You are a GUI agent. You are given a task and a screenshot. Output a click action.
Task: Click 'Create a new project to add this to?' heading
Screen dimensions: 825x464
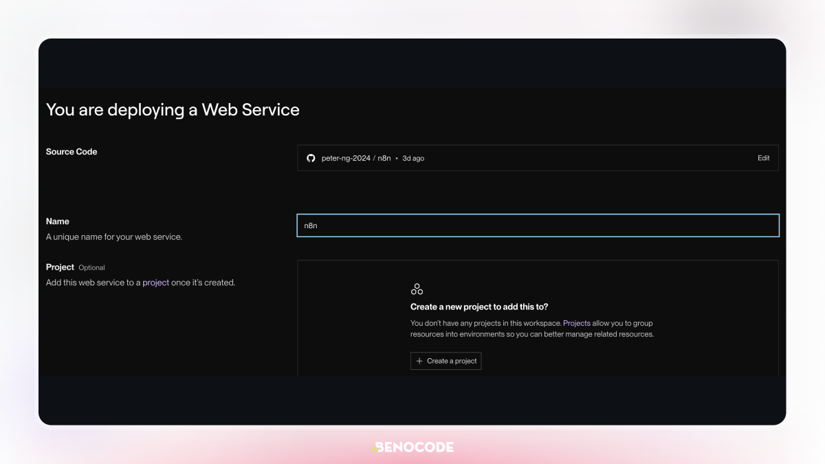(x=479, y=307)
